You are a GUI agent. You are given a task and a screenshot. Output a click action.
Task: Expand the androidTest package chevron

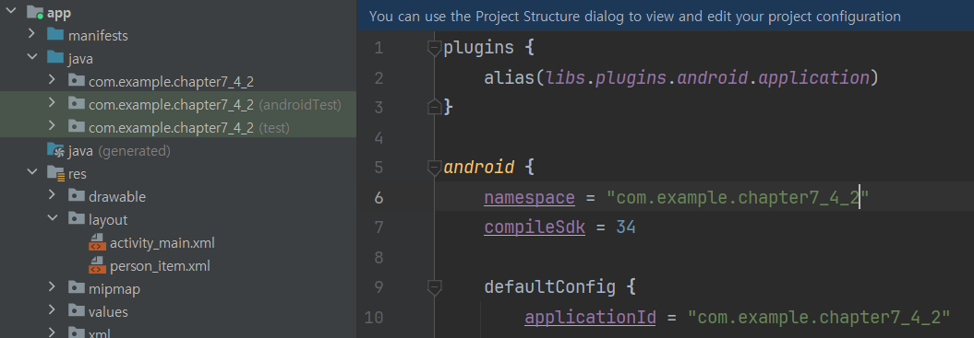tap(53, 103)
